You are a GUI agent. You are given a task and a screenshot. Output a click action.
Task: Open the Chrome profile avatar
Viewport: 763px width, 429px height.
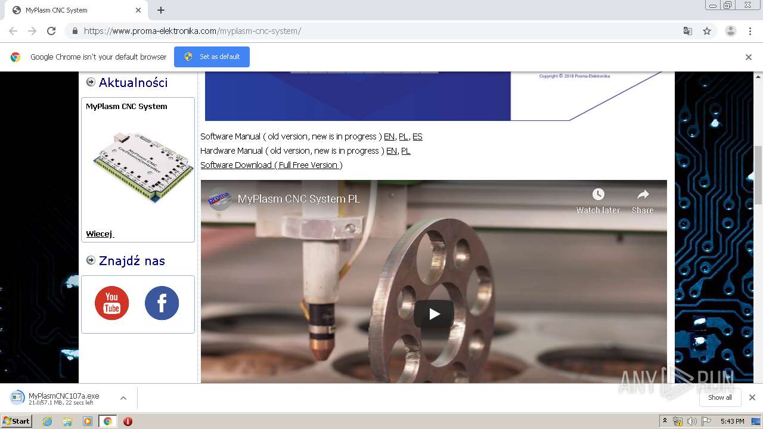(x=731, y=31)
